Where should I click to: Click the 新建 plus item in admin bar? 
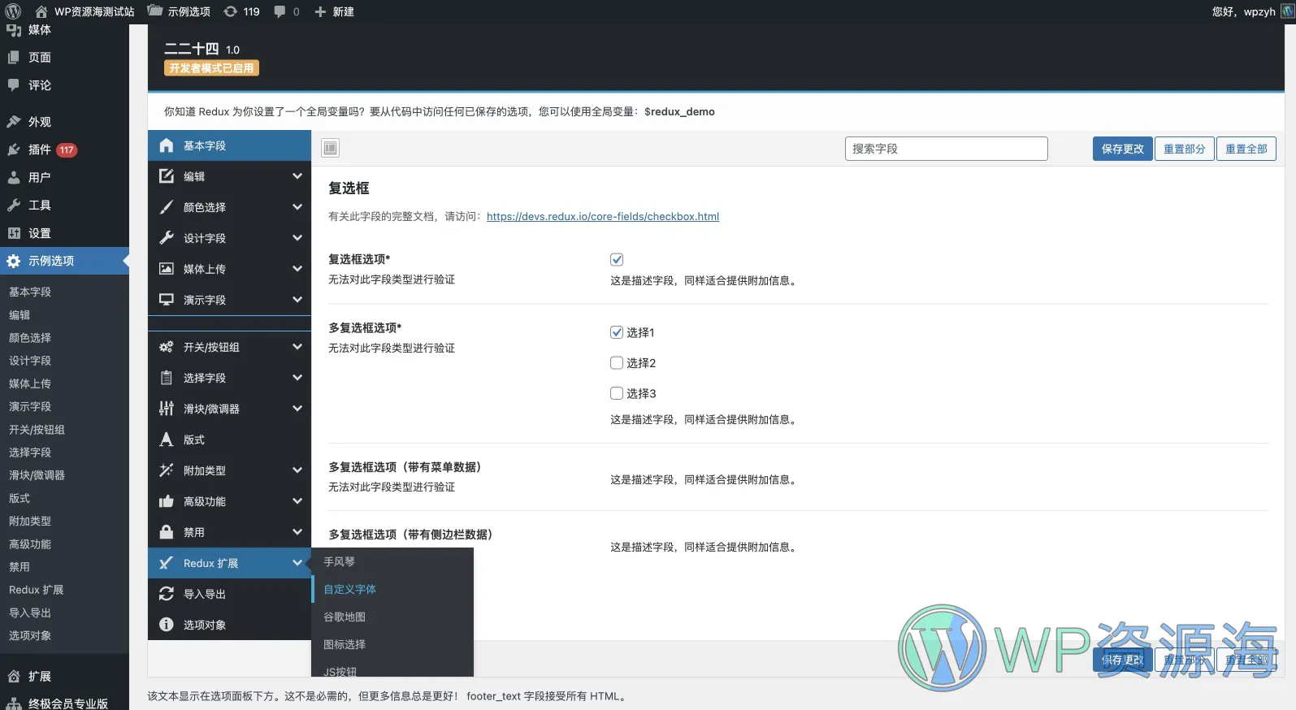(x=334, y=11)
